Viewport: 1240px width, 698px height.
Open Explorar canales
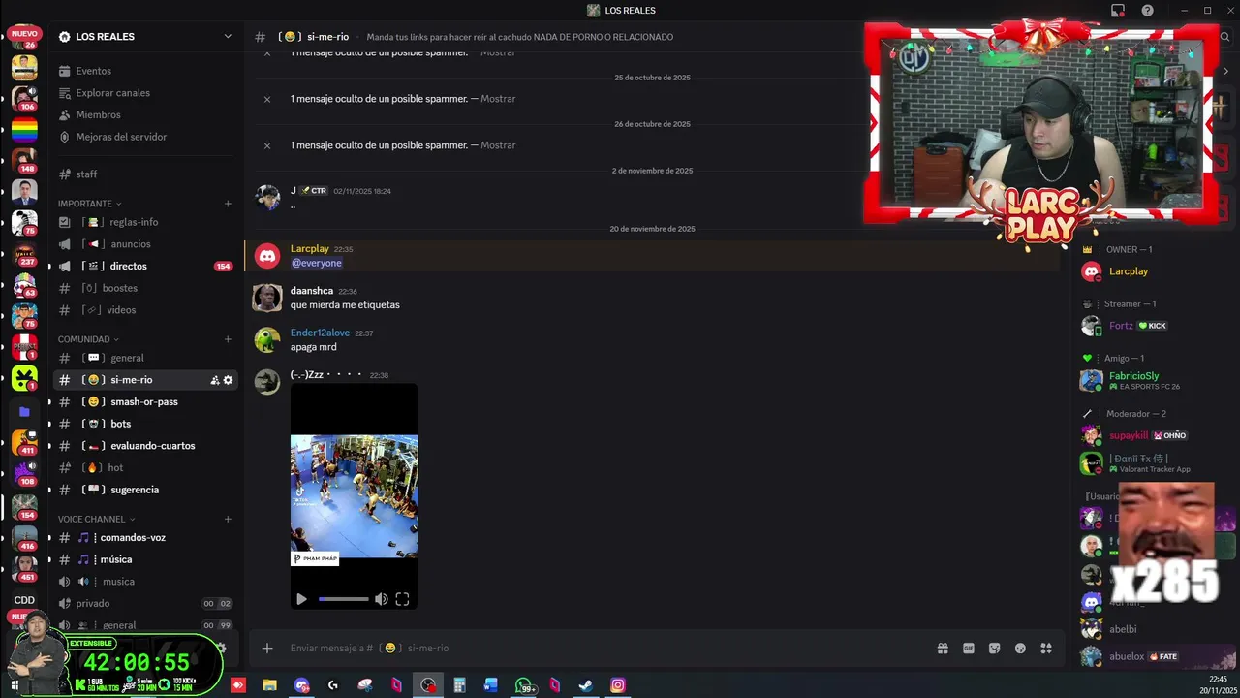click(145, 93)
